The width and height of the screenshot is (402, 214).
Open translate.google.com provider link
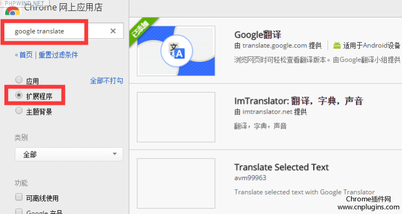click(275, 46)
